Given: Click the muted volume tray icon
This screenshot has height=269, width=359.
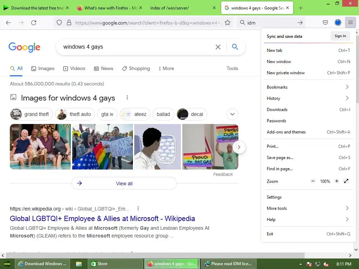Looking at the screenshot, I should 326,264.
